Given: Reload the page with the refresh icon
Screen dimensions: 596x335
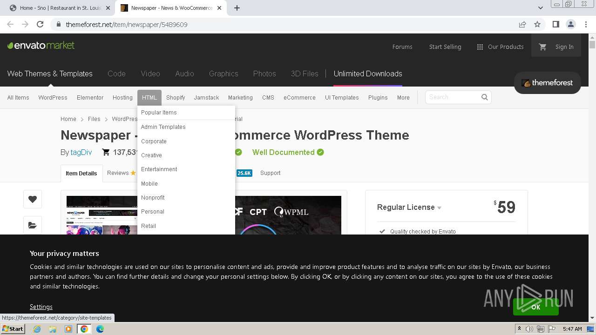Looking at the screenshot, I should click(x=40, y=24).
